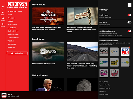Select the KAOI station icon as favorite

104,52
